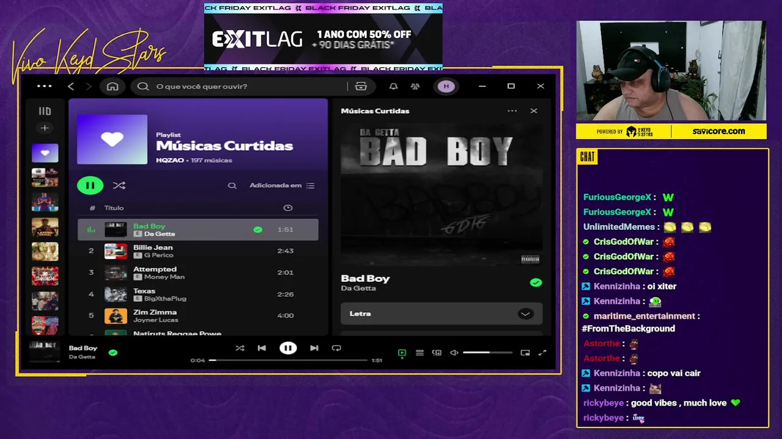Image resolution: width=782 pixels, height=439 pixels.
Task: Open artist 'Money Man' link
Action: 164,277
